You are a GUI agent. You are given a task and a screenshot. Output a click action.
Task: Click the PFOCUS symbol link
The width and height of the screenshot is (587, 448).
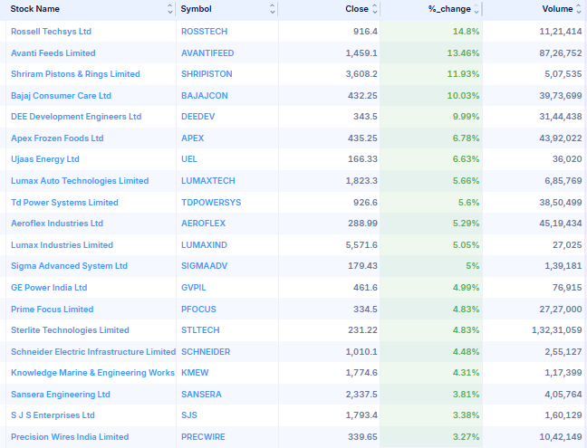[x=198, y=310]
